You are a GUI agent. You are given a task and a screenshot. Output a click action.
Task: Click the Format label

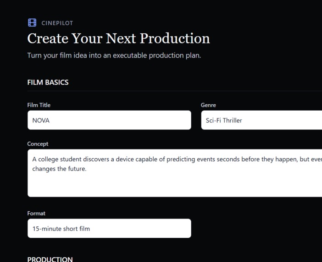coord(36,213)
